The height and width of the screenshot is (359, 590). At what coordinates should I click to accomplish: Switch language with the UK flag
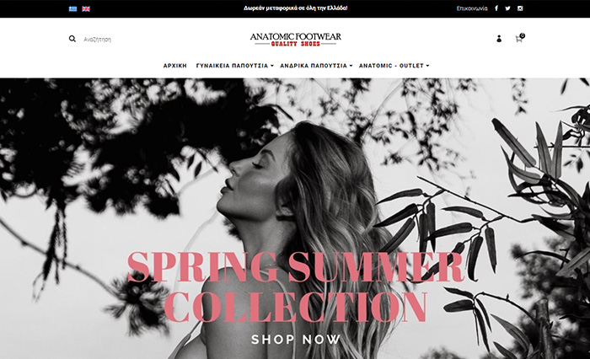86,8
